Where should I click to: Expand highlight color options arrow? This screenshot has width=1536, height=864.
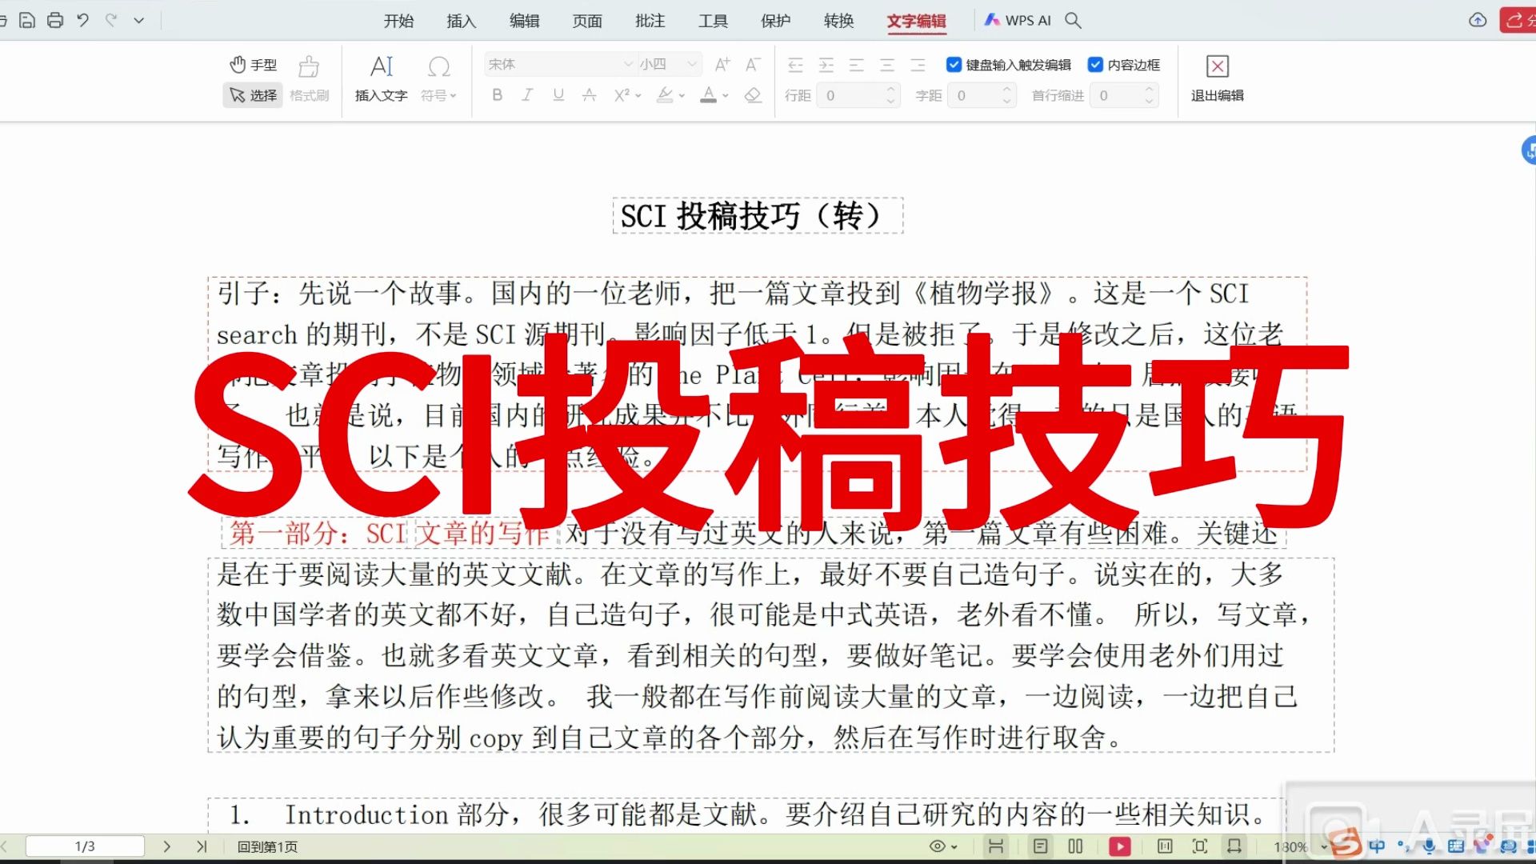tap(682, 95)
